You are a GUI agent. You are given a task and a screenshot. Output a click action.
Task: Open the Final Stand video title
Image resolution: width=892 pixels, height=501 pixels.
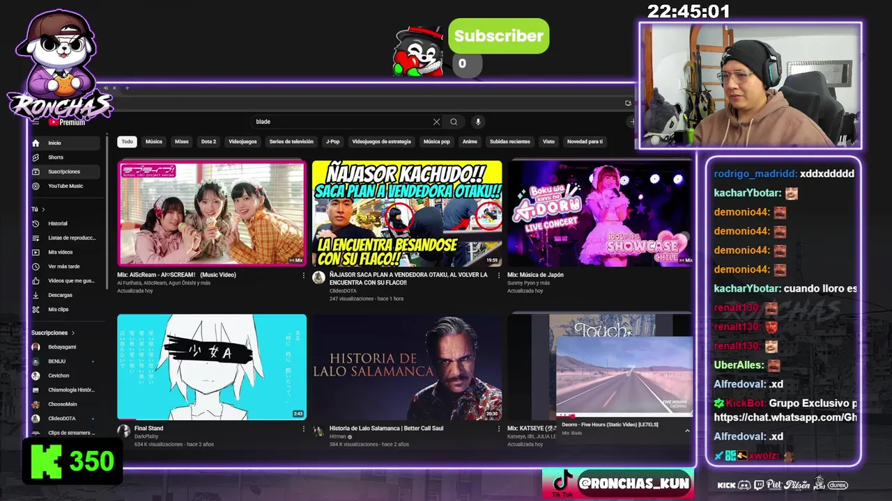click(x=148, y=429)
